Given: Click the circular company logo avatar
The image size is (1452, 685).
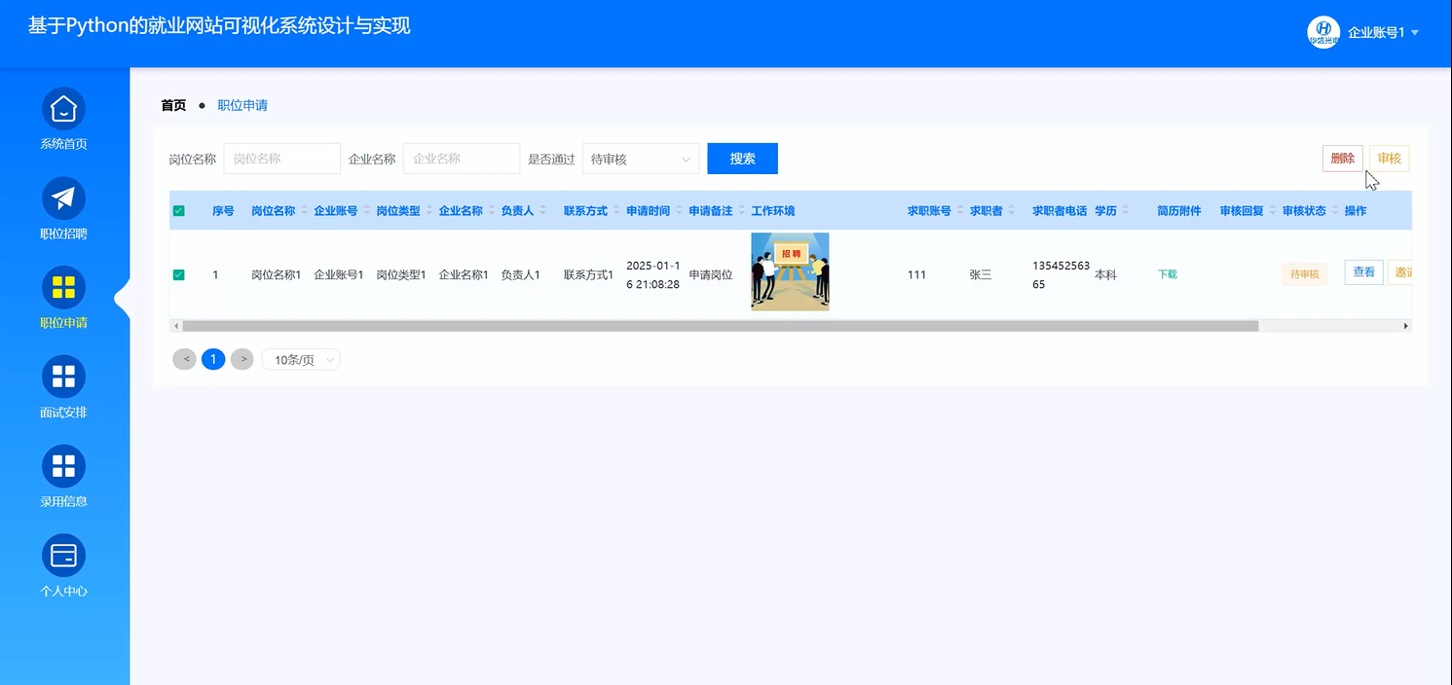Looking at the screenshot, I should tap(1322, 32).
